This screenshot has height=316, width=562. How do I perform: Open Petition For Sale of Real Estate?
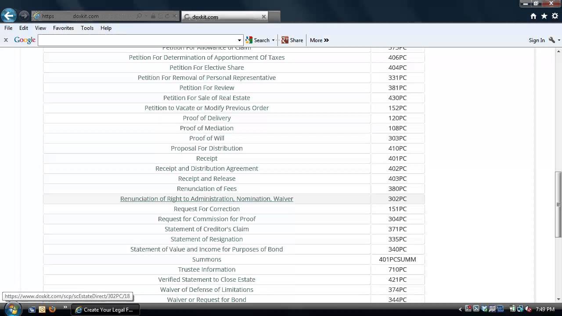point(207,98)
